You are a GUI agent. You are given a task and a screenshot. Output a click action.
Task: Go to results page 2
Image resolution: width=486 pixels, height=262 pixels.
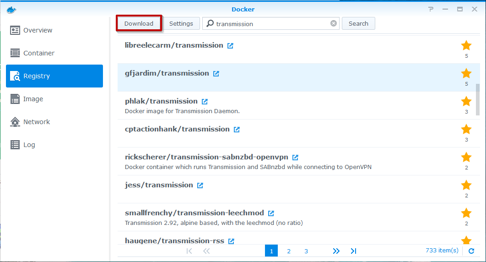pyautogui.click(x=289, y=251)
